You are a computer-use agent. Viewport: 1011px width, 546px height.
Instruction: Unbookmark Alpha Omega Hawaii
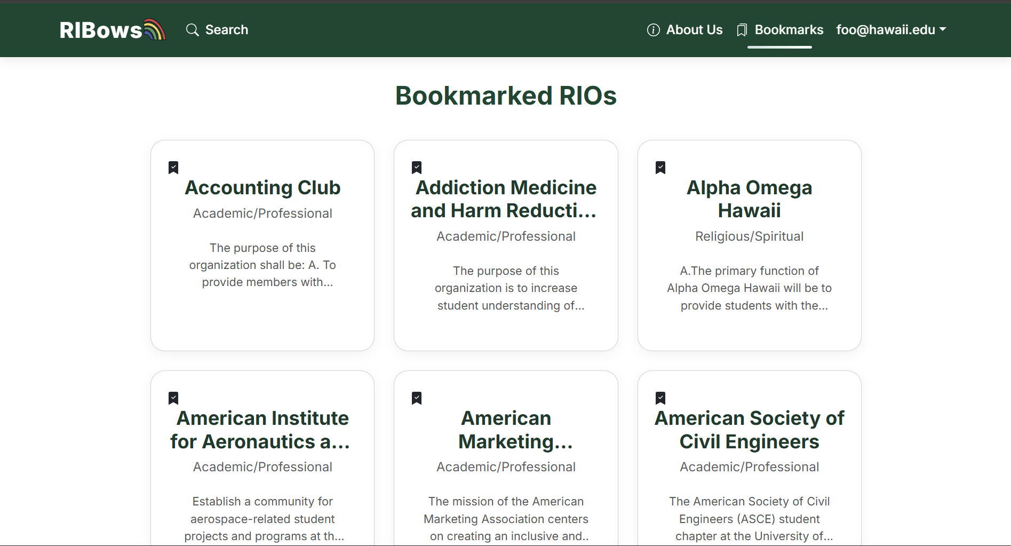[660, 168]
